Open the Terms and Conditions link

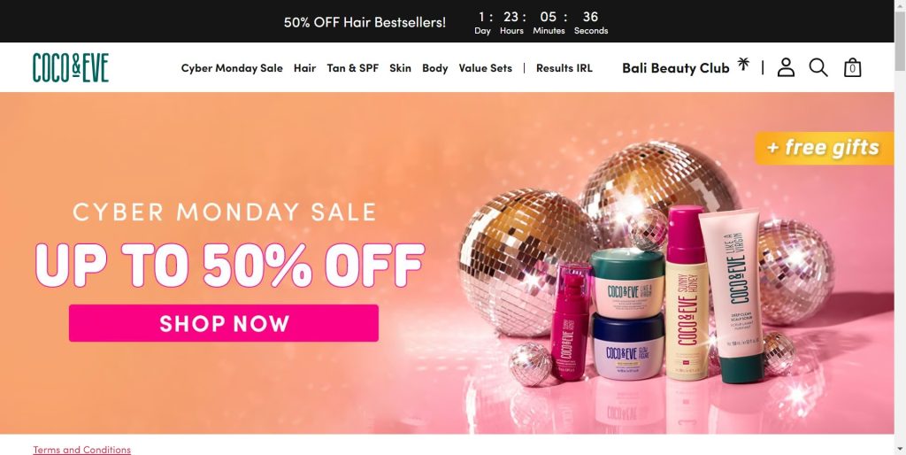click(82, 450)
